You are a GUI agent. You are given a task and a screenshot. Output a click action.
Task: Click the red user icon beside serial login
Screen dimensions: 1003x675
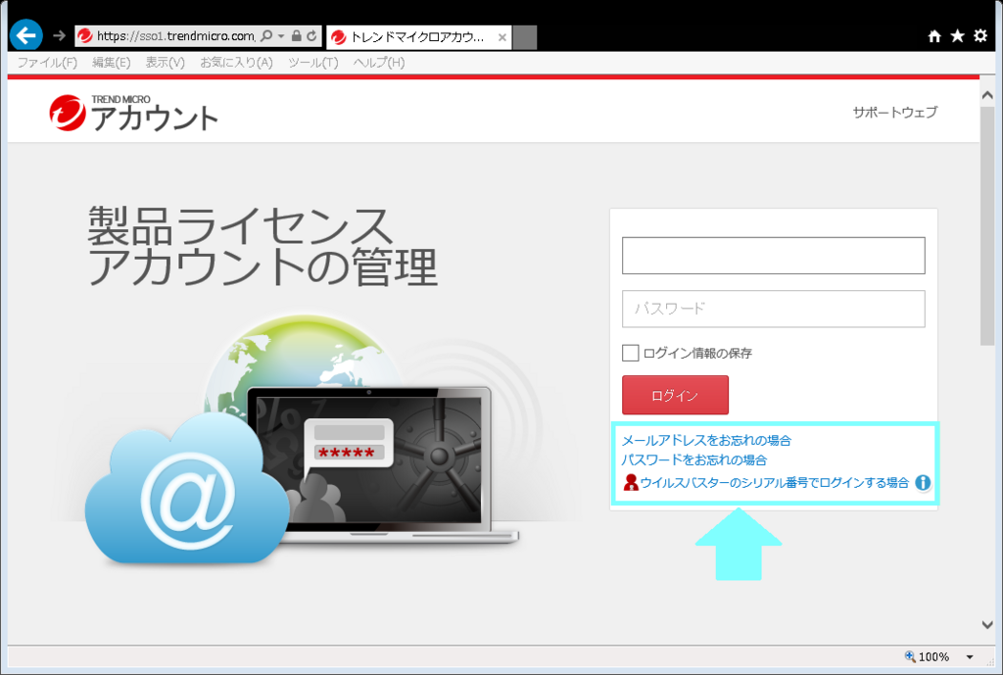(631, 482)
